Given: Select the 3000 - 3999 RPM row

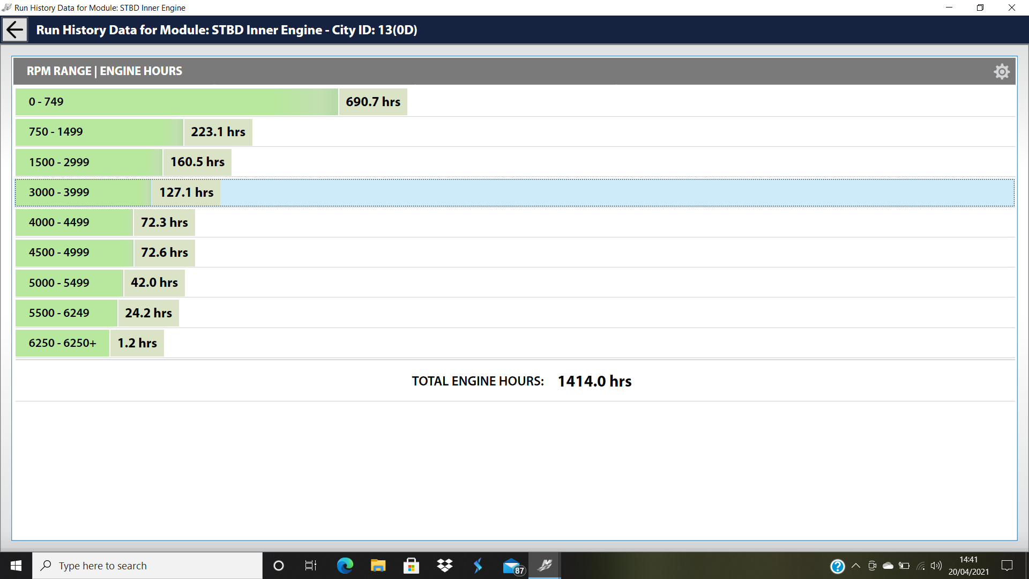Looking at the screenshot, I should (514, 191).
